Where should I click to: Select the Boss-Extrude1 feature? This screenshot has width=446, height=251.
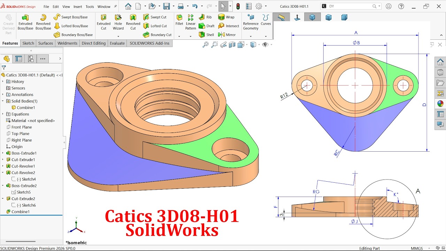coord(21,153)
